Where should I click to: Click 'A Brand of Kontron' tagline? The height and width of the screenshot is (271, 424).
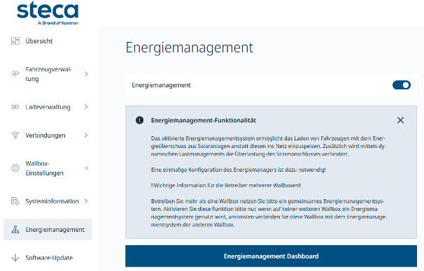click(x=58, y=23)
